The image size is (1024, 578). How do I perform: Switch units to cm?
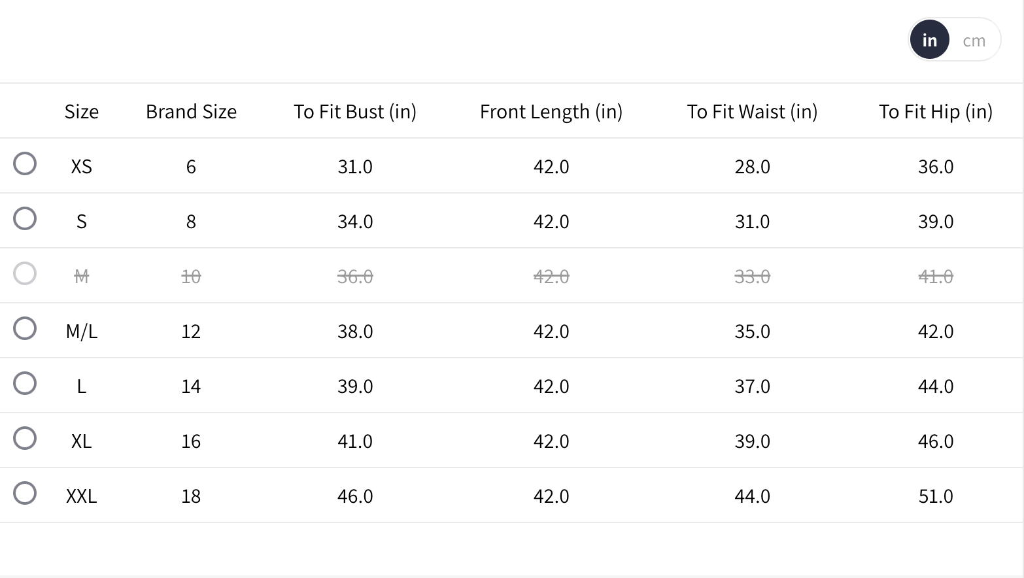(974, 41)
